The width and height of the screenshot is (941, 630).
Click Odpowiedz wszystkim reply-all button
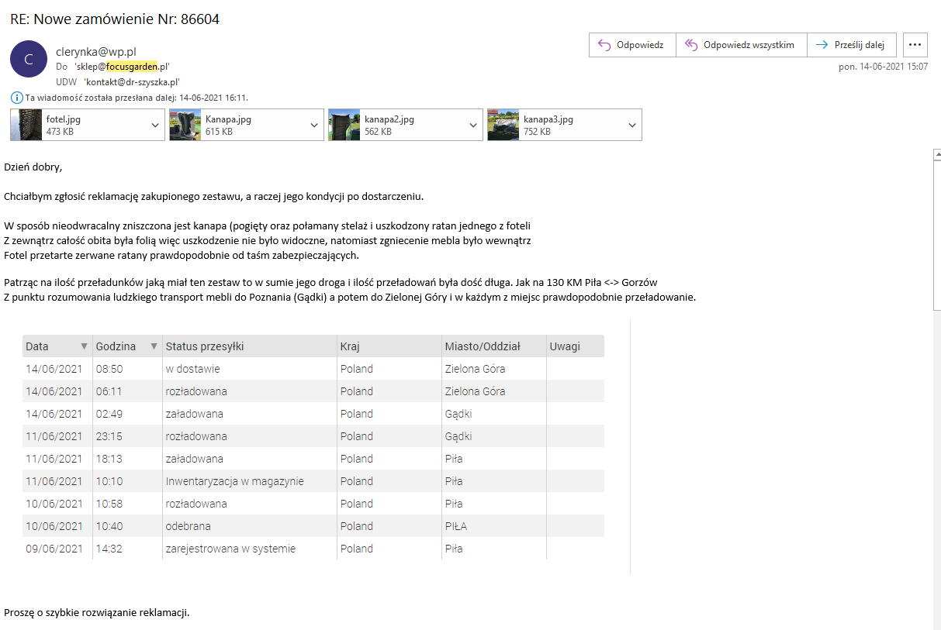[741, 45]
